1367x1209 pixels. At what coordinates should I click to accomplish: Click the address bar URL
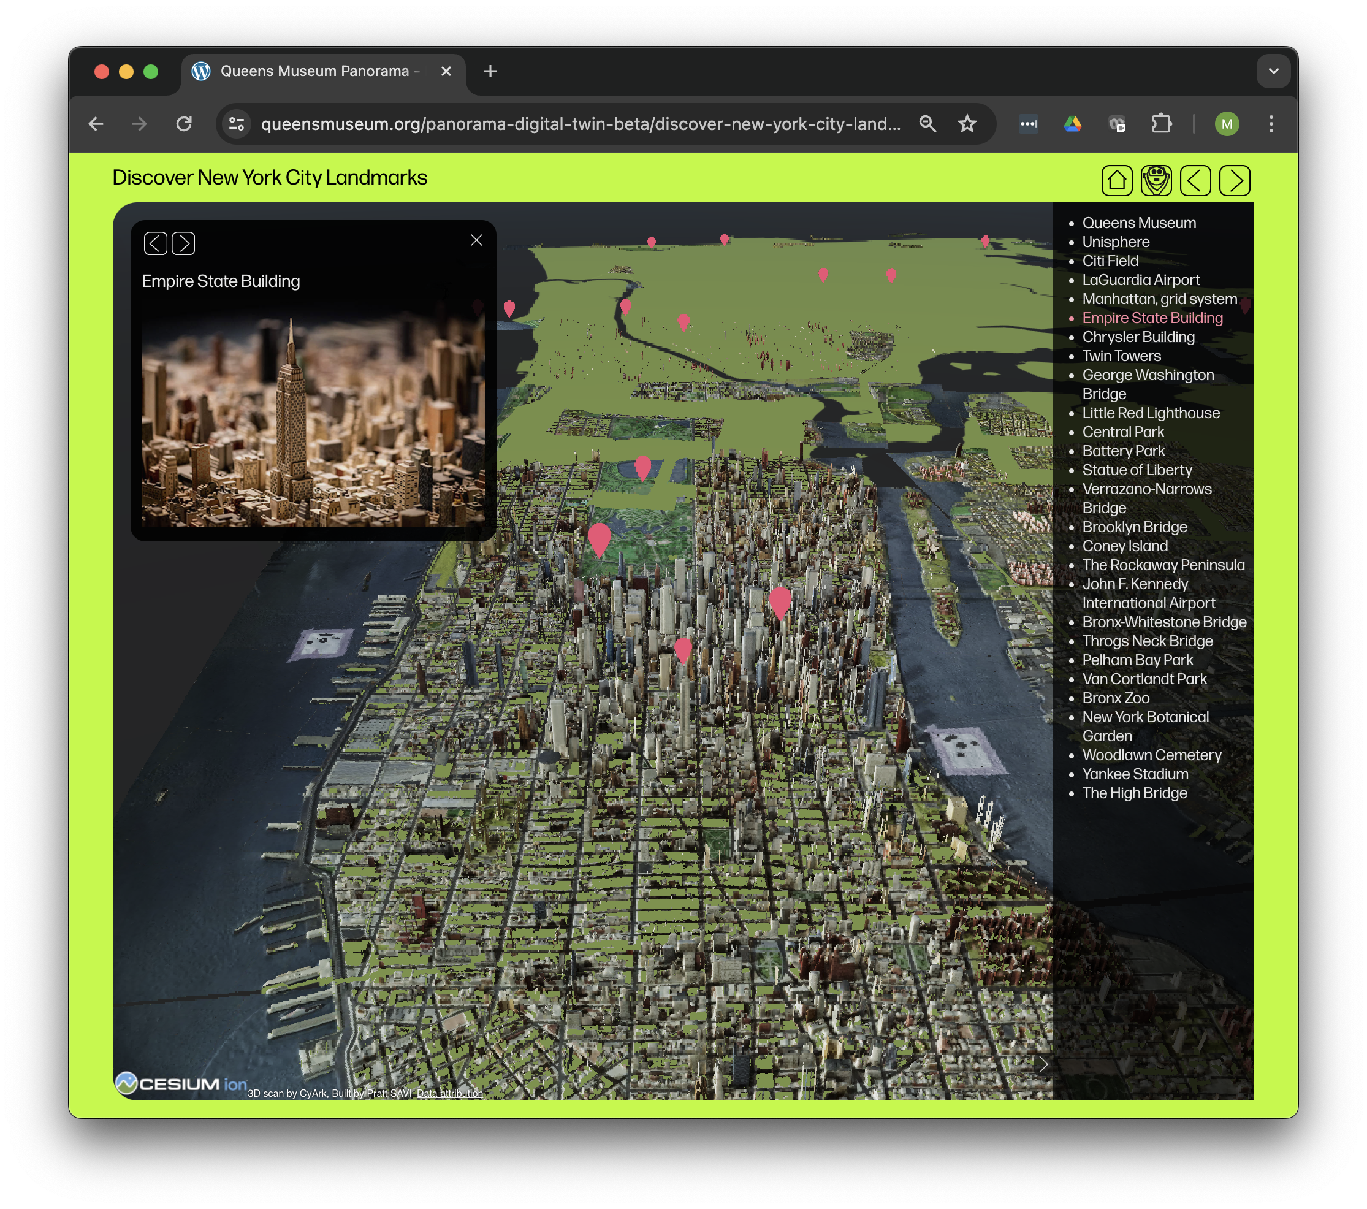point(581,124)
